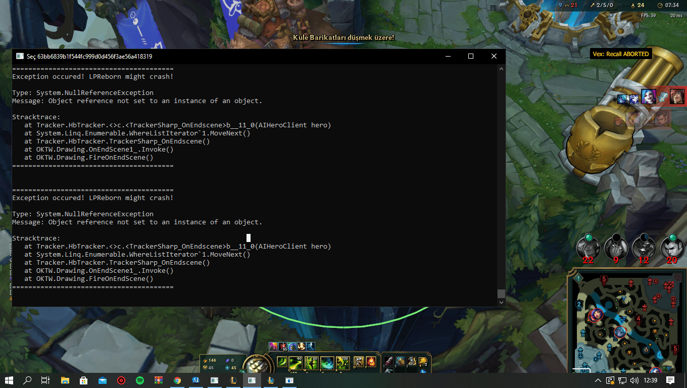Open the Windows Start menu

9,380
